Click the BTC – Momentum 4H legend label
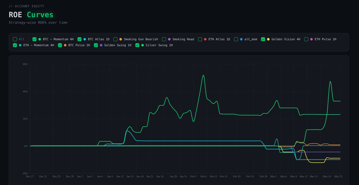Viewport: 359px width, 185px height. click(x=58, y=39)
